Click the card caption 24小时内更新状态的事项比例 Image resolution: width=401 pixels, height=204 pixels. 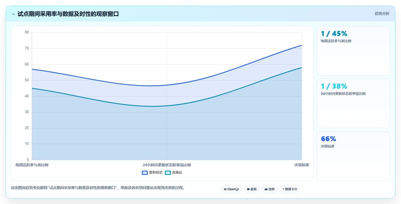(x=343, y=94)
